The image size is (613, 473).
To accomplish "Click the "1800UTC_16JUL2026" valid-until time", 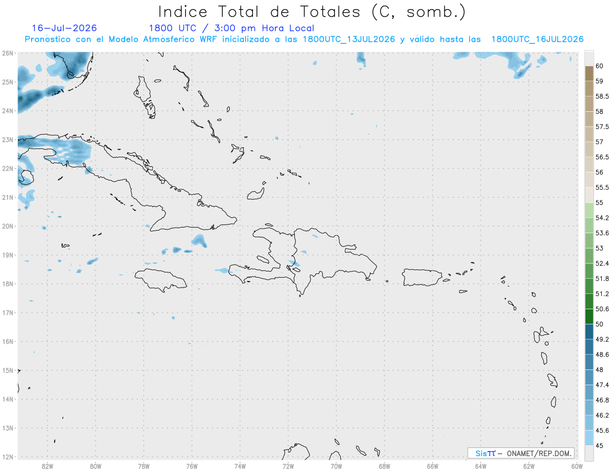I will click(x=537, y=39).
